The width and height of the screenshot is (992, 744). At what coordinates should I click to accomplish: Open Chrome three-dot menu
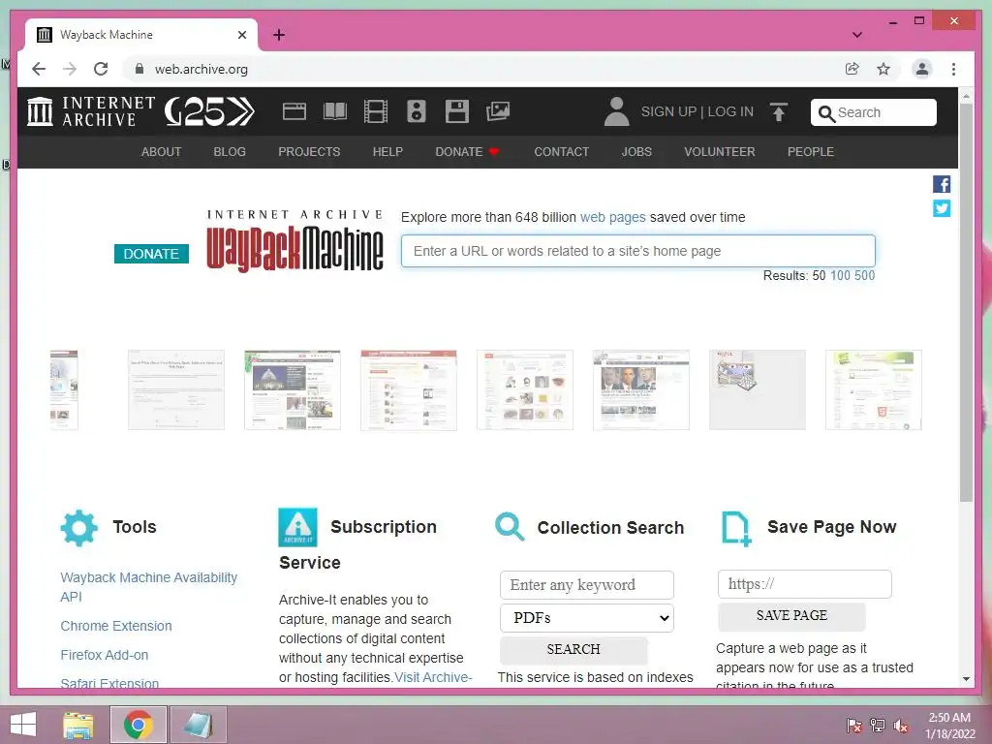[x=953, y=69]
